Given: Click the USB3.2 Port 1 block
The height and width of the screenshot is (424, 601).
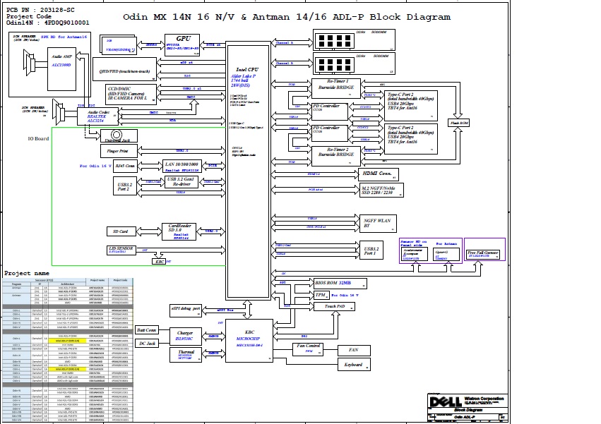Looking at the screenshot, I should point(371,250).
